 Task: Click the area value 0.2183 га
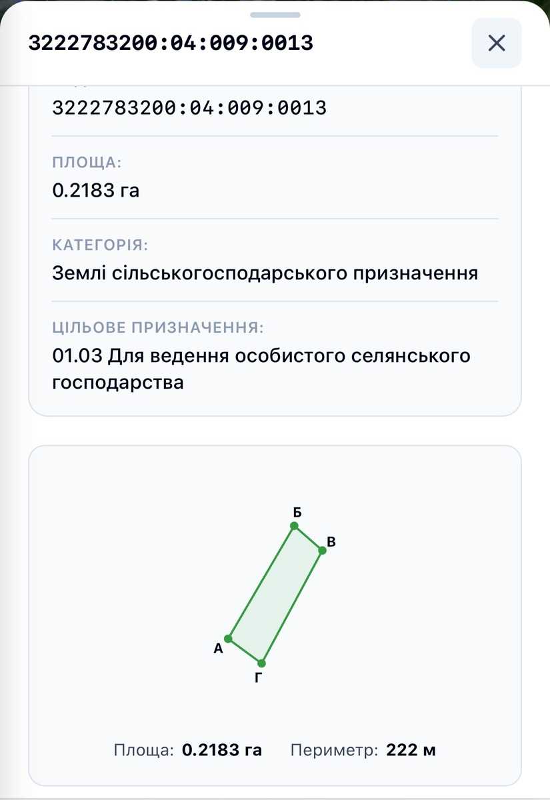(x=96, y=191)
